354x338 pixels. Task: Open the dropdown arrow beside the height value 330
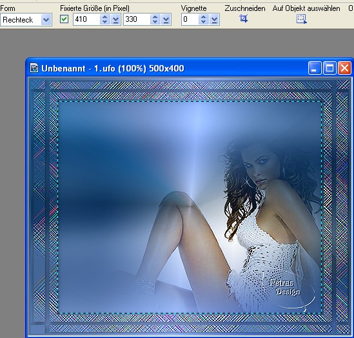tap(166, 19)
